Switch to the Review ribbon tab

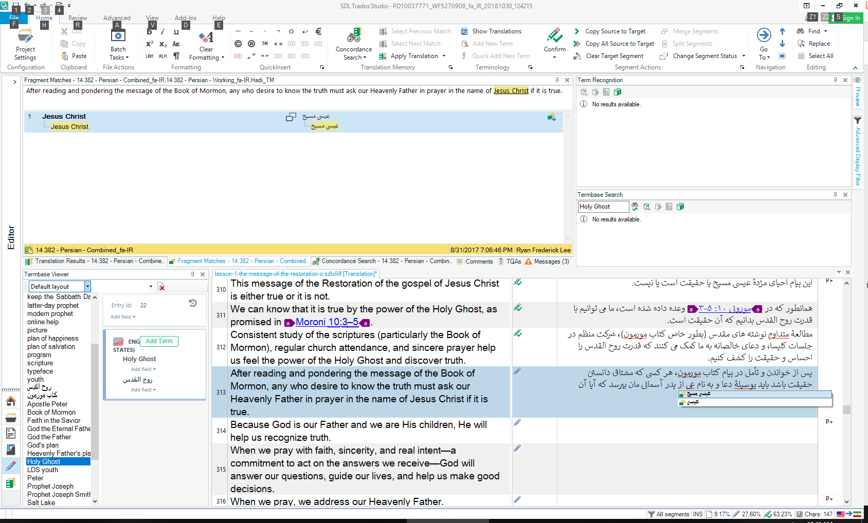78,18
